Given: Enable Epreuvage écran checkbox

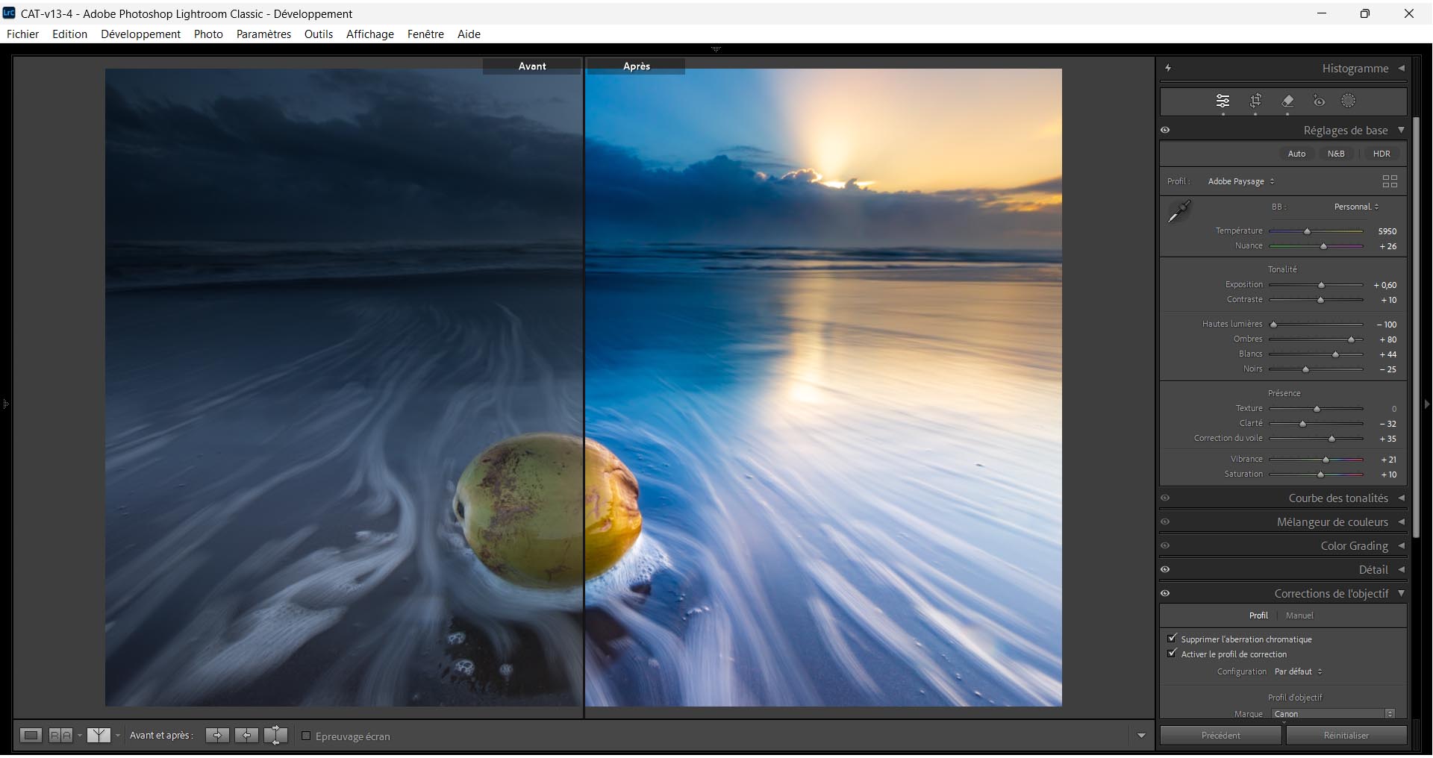Looking at the screenshot, I should [306, 736].
